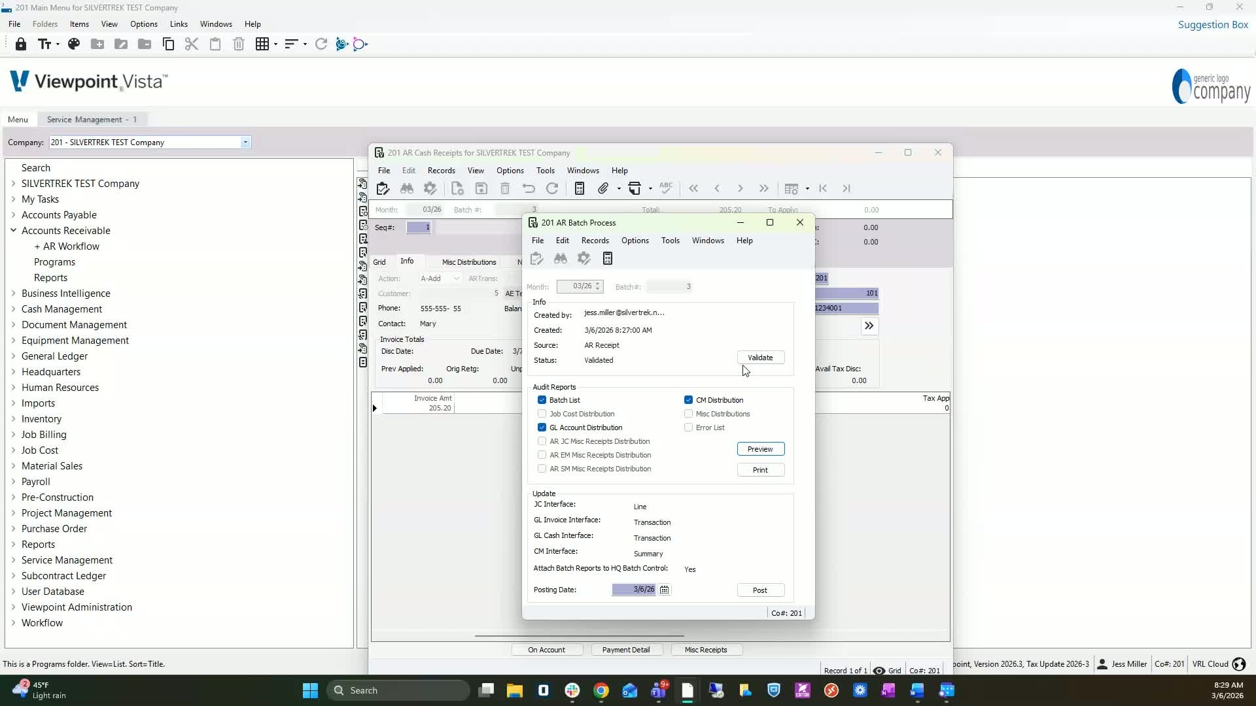The image size is (1256, 706).
Task: Click the Preview button for audit reports
Action: 760,449
